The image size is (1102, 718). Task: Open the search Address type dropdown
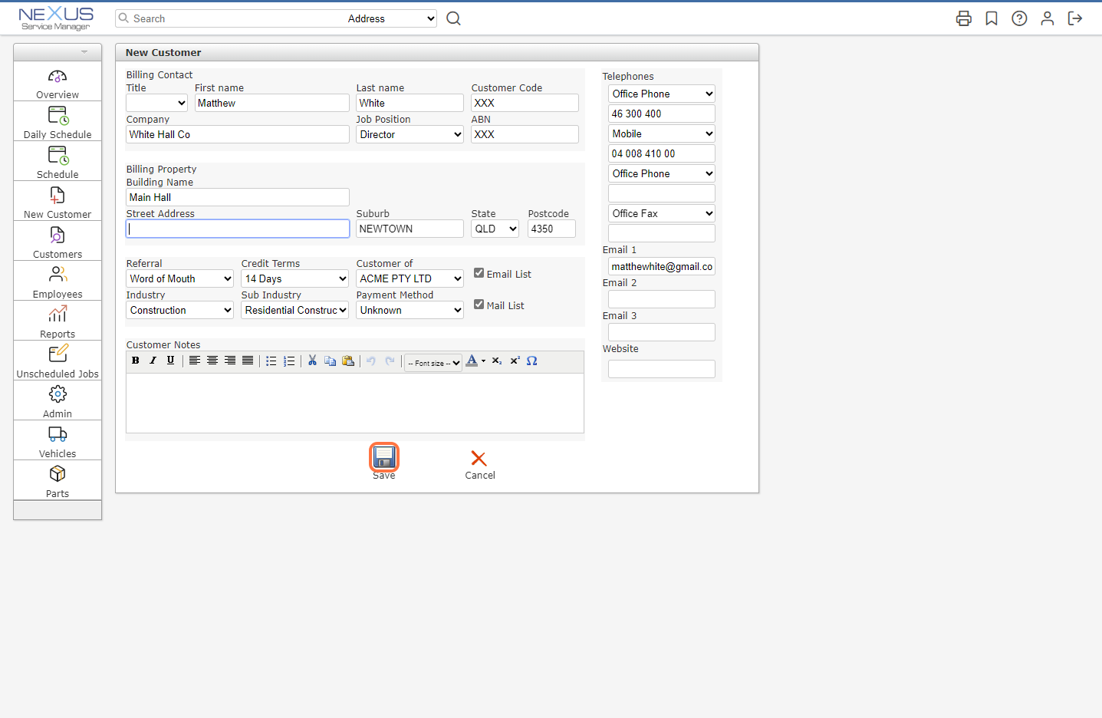coord(390,18)
